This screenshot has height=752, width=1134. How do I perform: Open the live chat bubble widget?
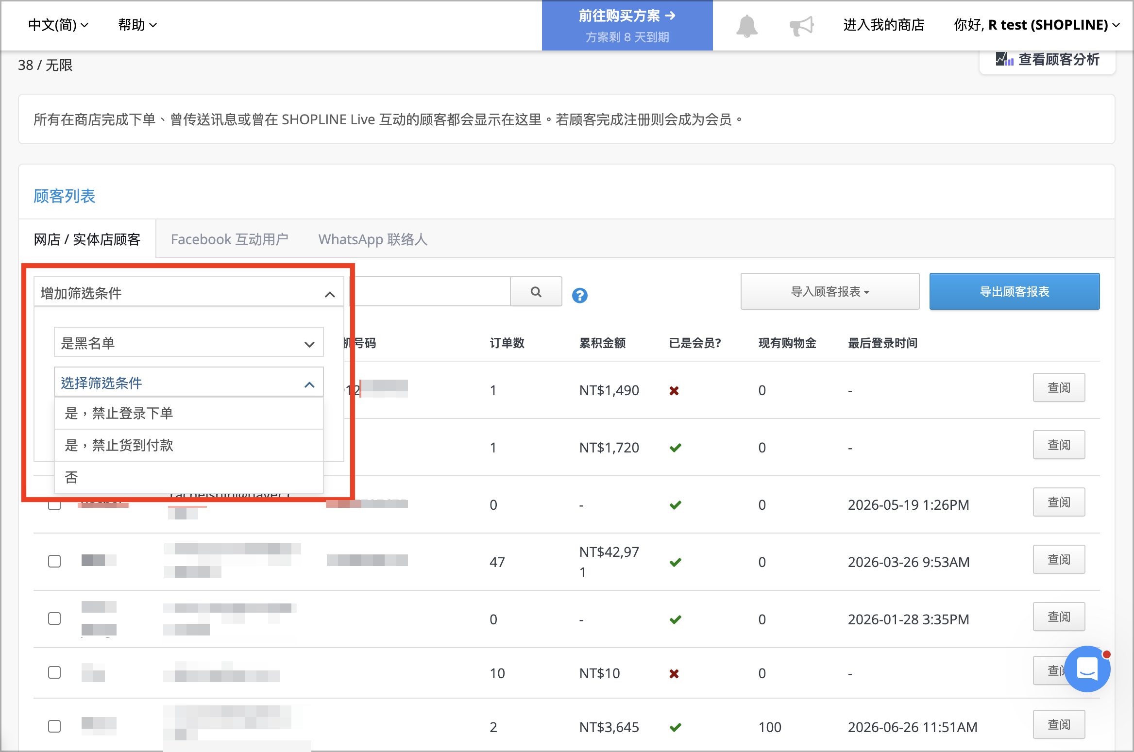[x=1087, y=668]
